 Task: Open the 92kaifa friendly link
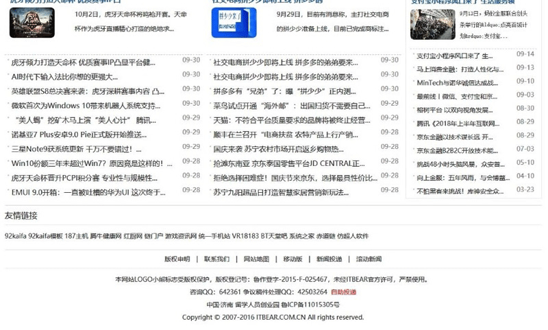click(15, 236)
